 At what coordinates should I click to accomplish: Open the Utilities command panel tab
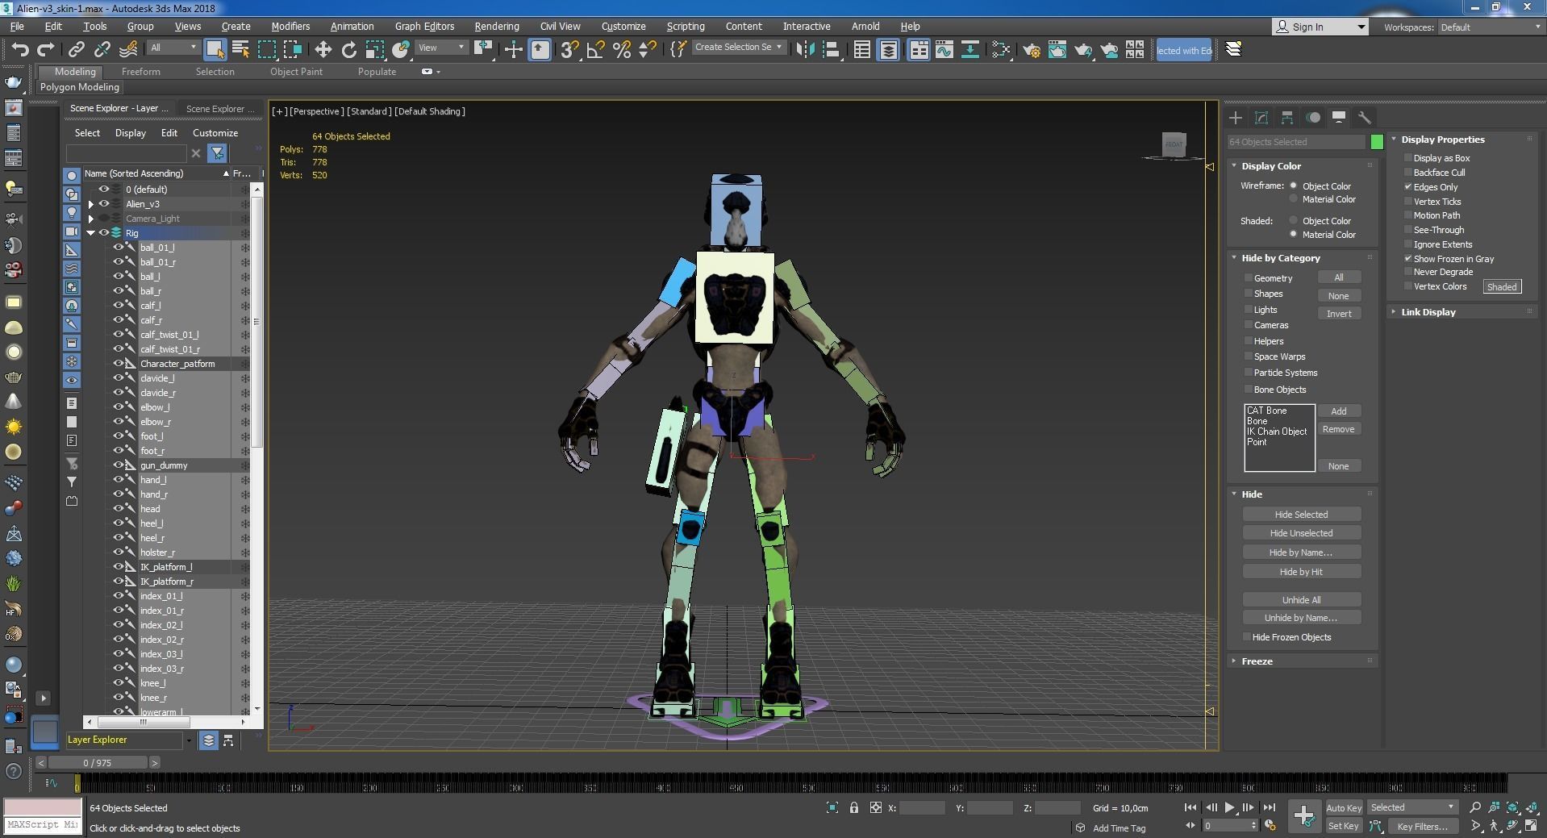1365,118
